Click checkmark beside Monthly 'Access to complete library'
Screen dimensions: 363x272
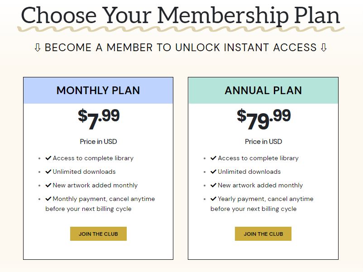tap(48, 158)
